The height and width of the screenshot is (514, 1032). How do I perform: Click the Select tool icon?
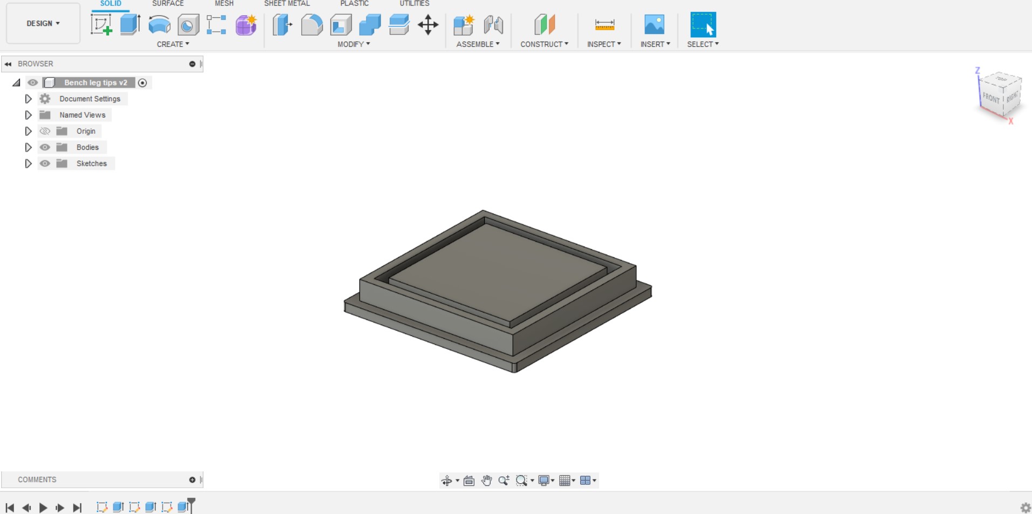click(703, 25)
